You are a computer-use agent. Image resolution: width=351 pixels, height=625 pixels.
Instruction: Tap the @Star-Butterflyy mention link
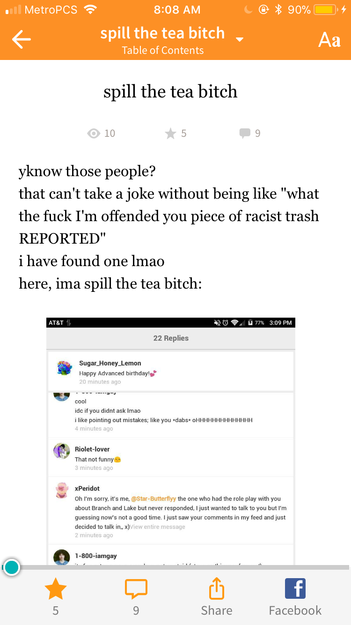pyautogui.click(x=154, y=499)
